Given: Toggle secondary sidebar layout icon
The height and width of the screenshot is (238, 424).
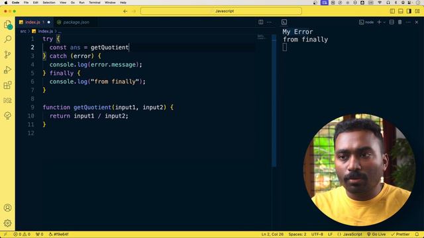Looking at the screenshot, I should (x=409, y=11).
